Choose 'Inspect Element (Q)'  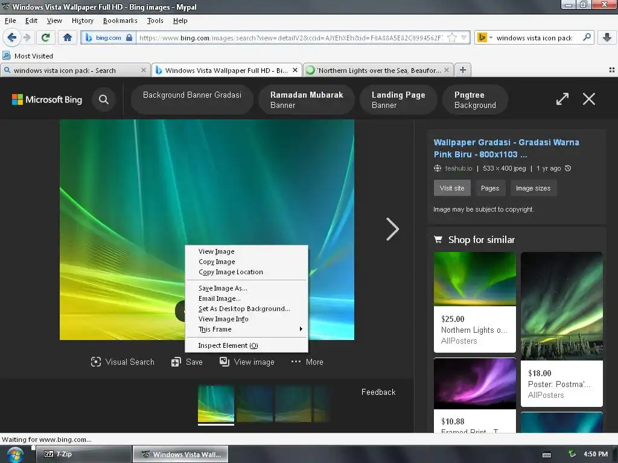click(246, 345)
